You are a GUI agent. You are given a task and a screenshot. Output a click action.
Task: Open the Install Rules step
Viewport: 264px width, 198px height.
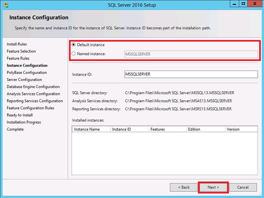pyautogui.click(x=17, y=44)
